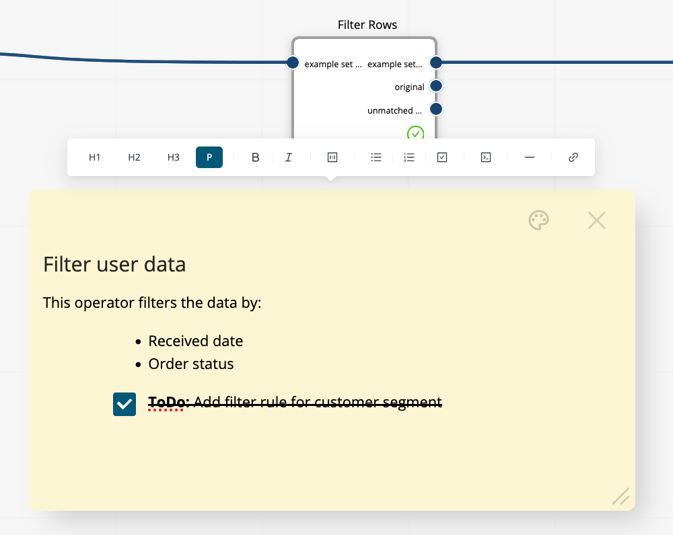Insert a horizontal rule
This screenshot has height=535, width=673.
pos(530,157)
